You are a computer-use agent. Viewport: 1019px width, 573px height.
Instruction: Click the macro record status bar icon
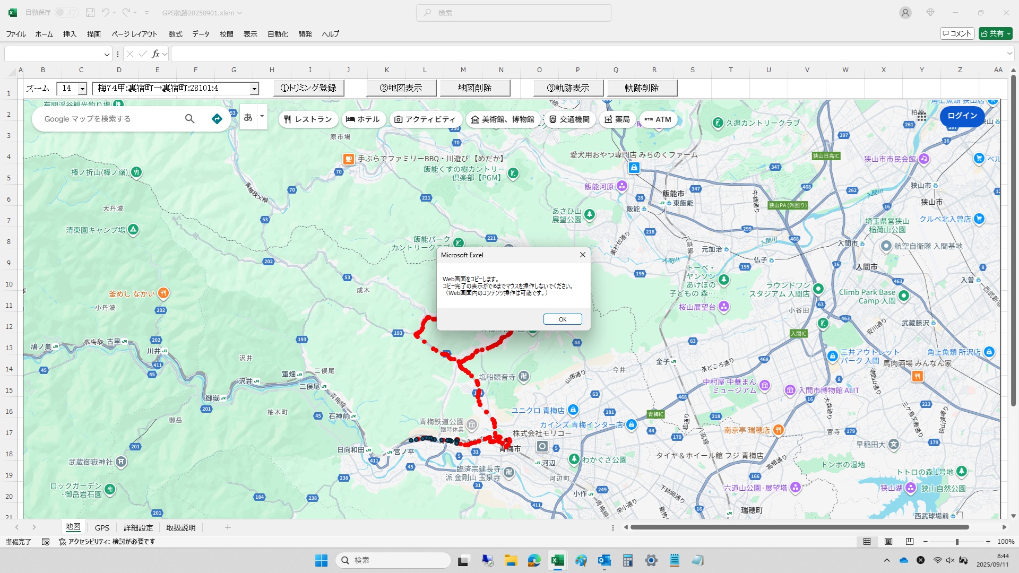(x=46, y=542)
